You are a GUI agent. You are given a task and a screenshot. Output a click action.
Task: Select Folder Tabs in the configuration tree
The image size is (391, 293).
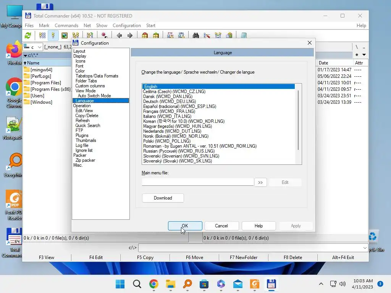(86, 81)
